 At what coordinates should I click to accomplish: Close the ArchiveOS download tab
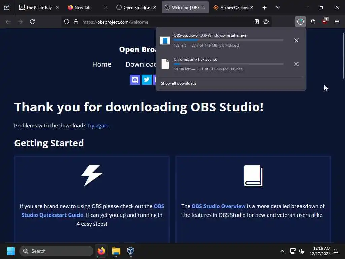(251, 7)
